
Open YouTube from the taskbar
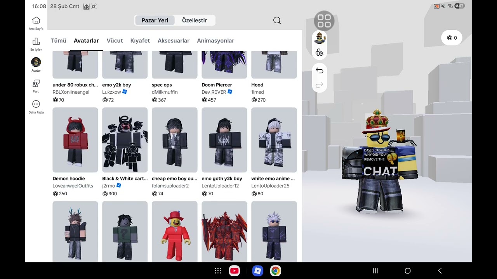click(x=234, y=271)
